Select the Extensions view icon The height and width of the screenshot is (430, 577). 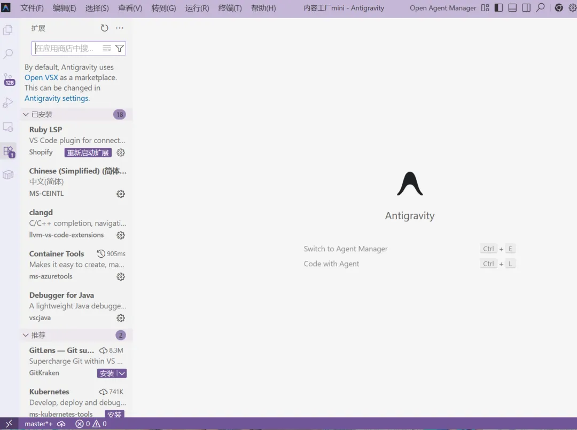8,151
